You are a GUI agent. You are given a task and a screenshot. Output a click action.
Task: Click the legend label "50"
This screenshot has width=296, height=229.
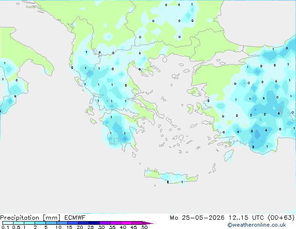145,227
